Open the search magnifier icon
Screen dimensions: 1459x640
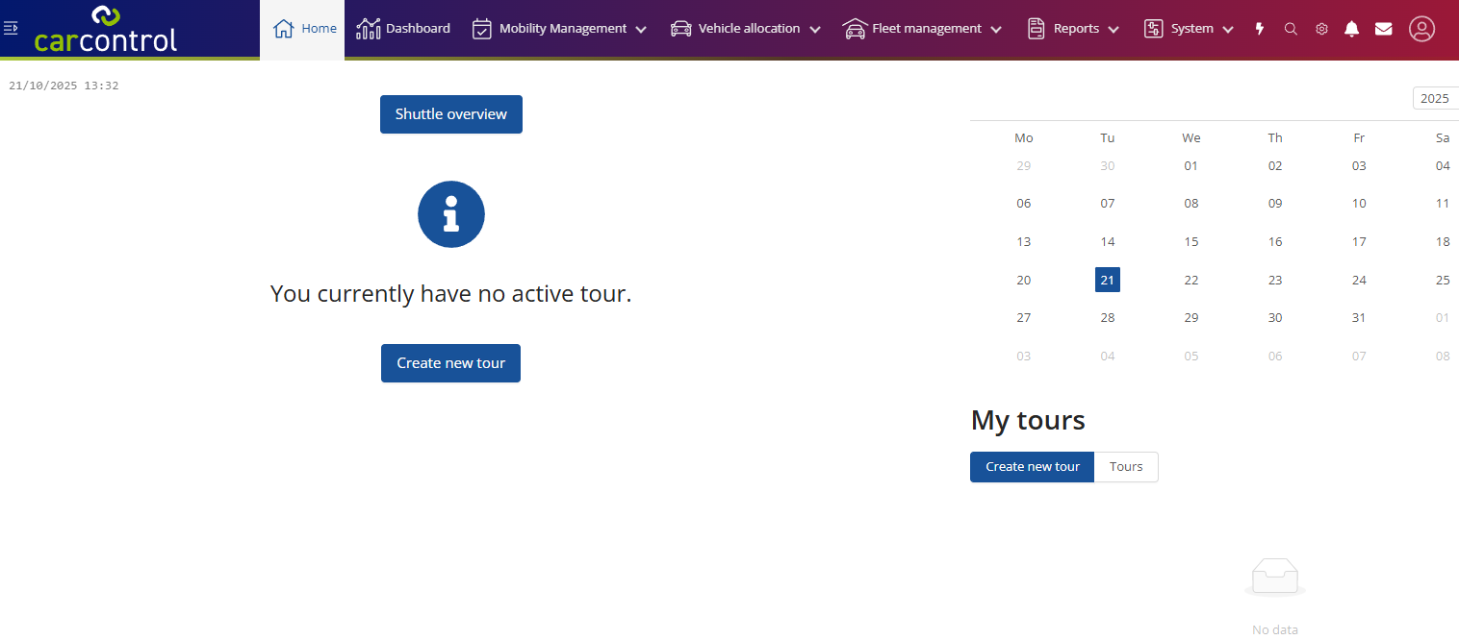1291,29
